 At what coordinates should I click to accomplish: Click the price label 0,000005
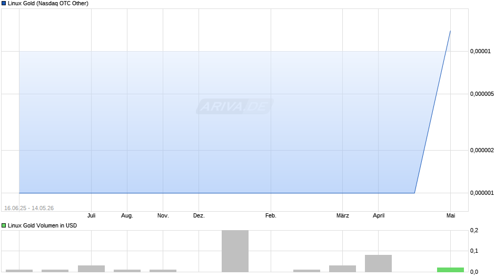(x=482, y=94)
